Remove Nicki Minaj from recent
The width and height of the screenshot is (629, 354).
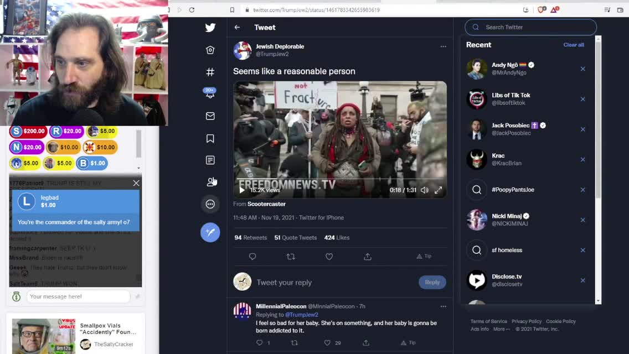583,220
